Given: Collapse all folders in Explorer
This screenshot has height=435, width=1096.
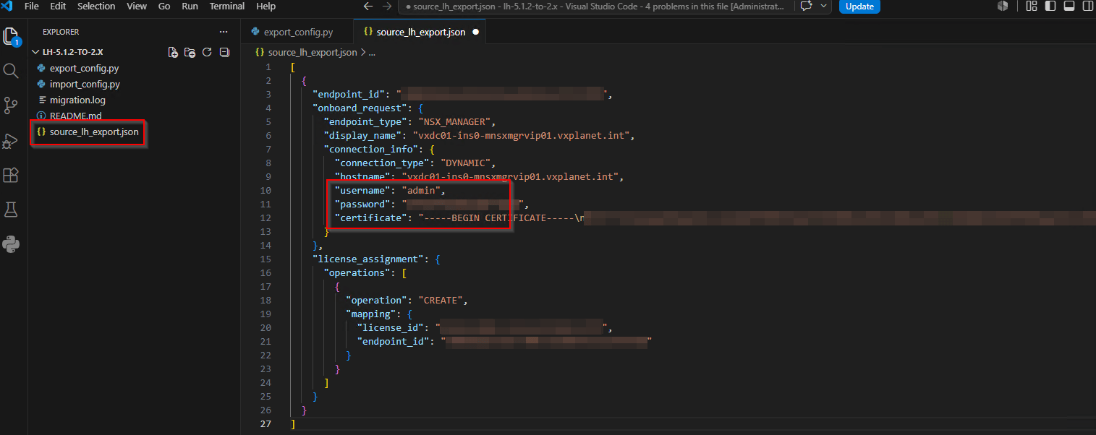Looking at the screenshot, I should (224, 52).
